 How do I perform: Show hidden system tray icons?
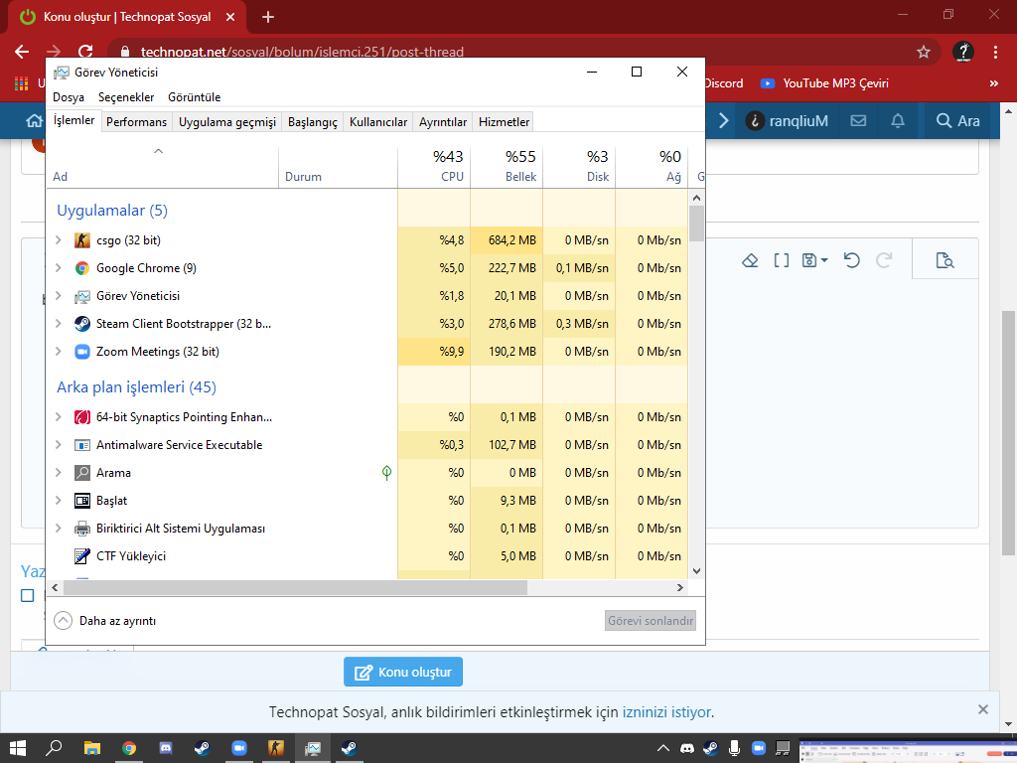[662, 748]
